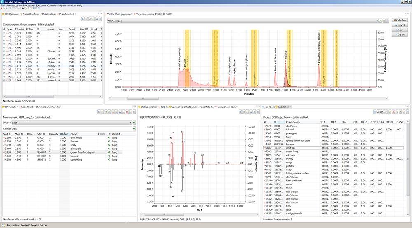The width and height of the screenshot is (412, 228).
Task: Open the AEDA_Jupp_1 chromatogram dropdown
Action: click(x=377, y=20)
